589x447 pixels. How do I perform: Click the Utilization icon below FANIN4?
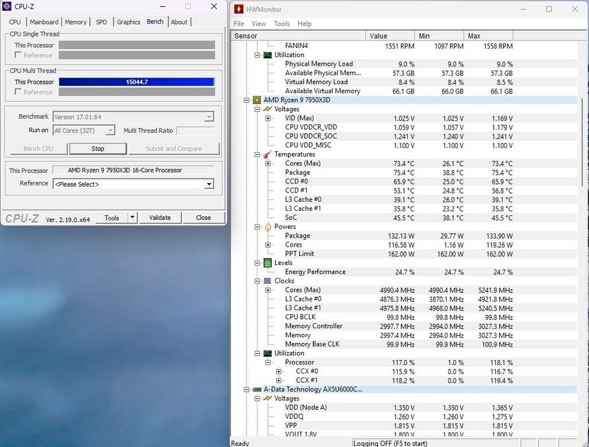click(x=267, y=55)
